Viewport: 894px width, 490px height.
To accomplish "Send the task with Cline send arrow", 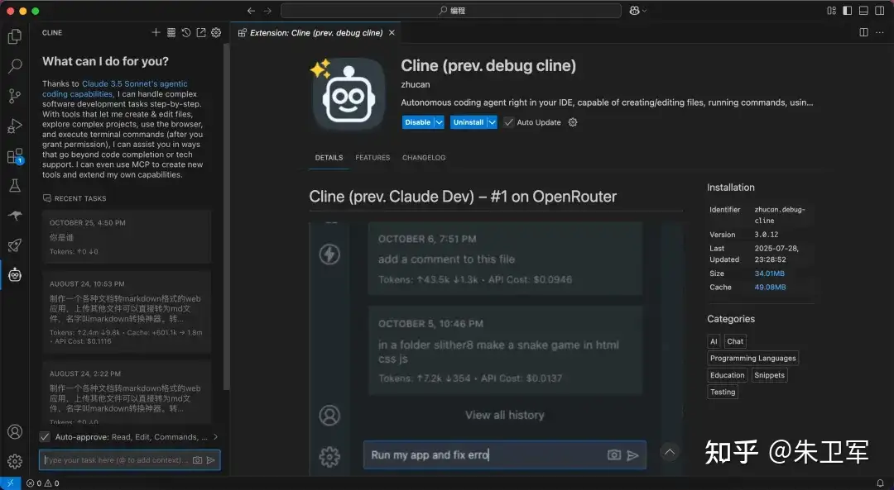I will [211, 459].
